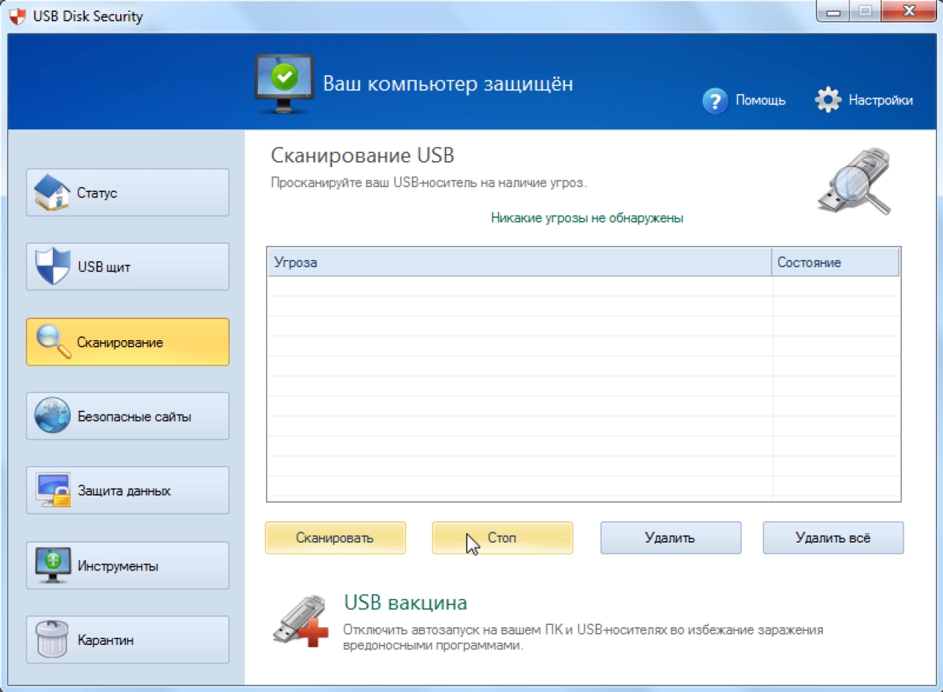
Task: Click the monitor-lock icon beside Защита данных
Action: click(x=53, y=490)
